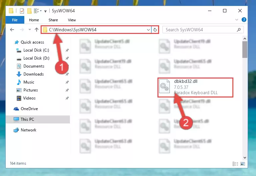The image size is (256, 176).
Task: Open Help with the blue question icon
Action: [x=244, y=20]
